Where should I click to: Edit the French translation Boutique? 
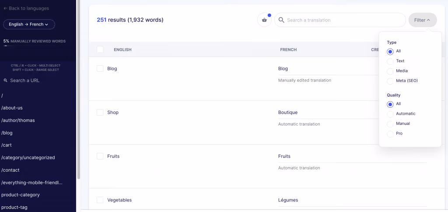[288, 113]
